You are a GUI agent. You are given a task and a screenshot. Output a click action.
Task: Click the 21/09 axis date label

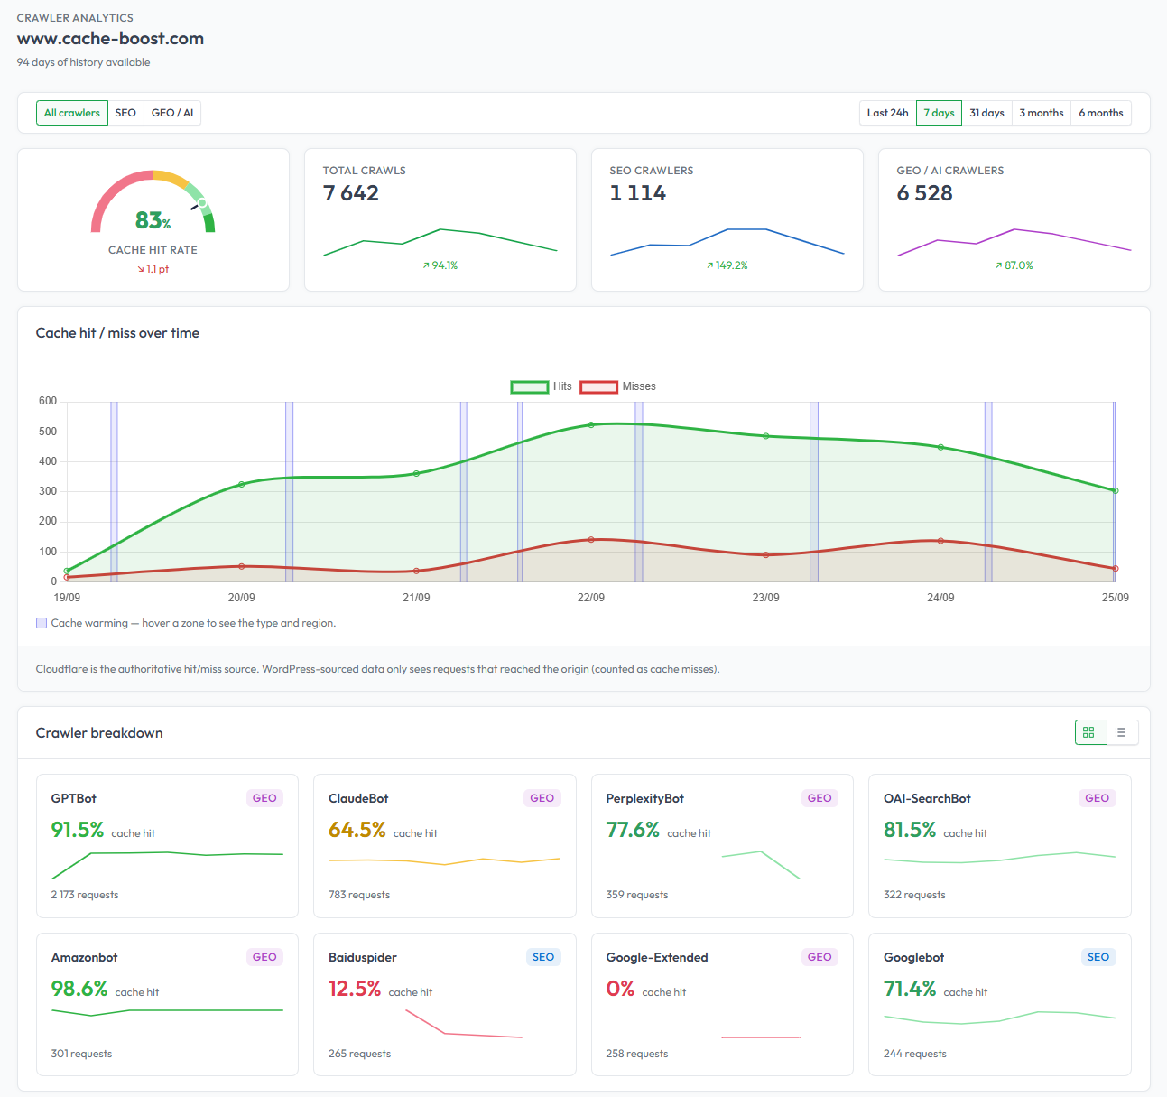pyautogui.click(x=416, y=598)
